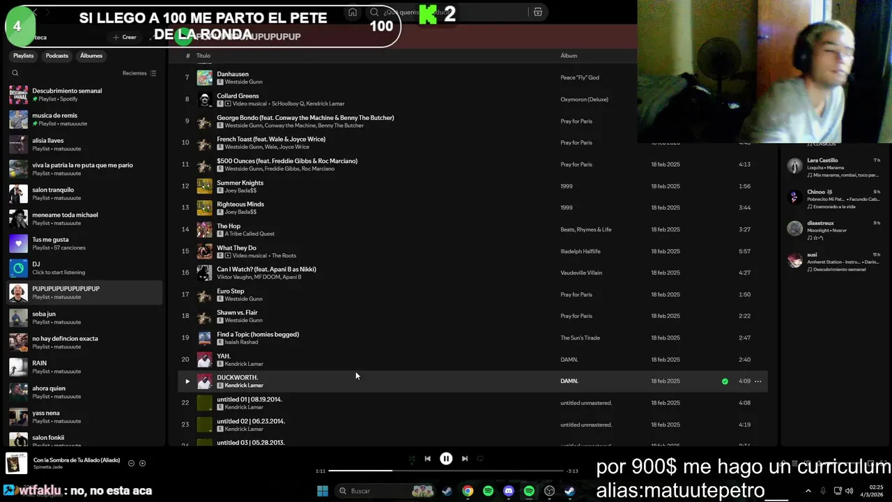Toggle the control right of the next button
The image size is (892, 502).
pyautogui.click(x=480, y=459)
